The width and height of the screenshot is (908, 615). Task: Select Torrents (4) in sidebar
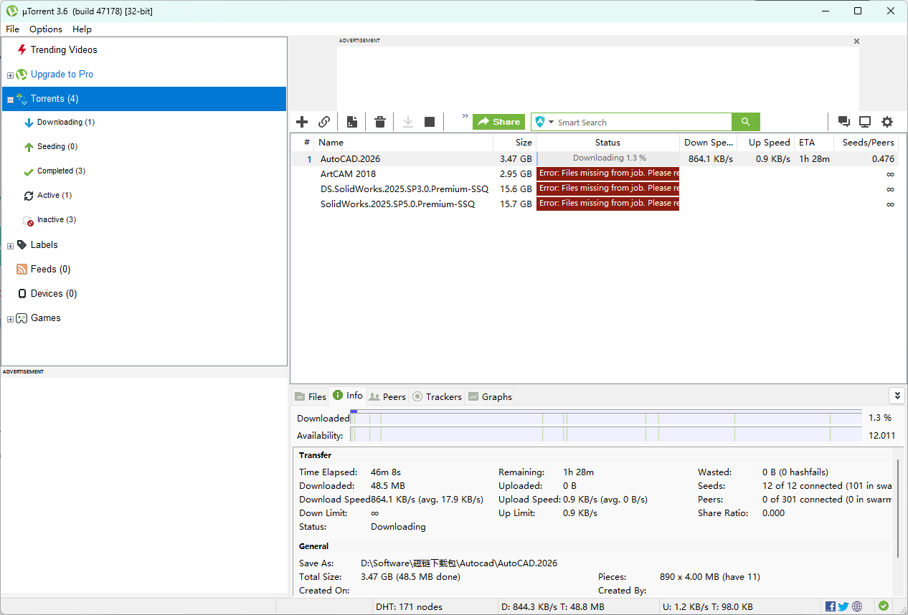pos(143,99)
